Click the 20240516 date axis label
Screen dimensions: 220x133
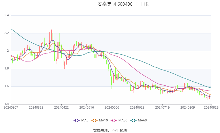(86, 108)
